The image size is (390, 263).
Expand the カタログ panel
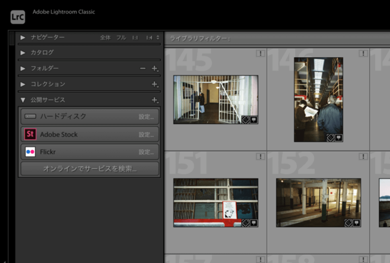coord(23,53)
